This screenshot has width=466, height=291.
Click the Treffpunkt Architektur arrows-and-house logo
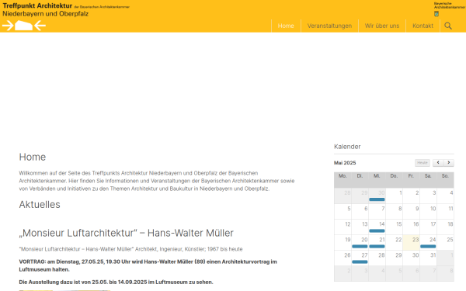click(x=24, y=26)
